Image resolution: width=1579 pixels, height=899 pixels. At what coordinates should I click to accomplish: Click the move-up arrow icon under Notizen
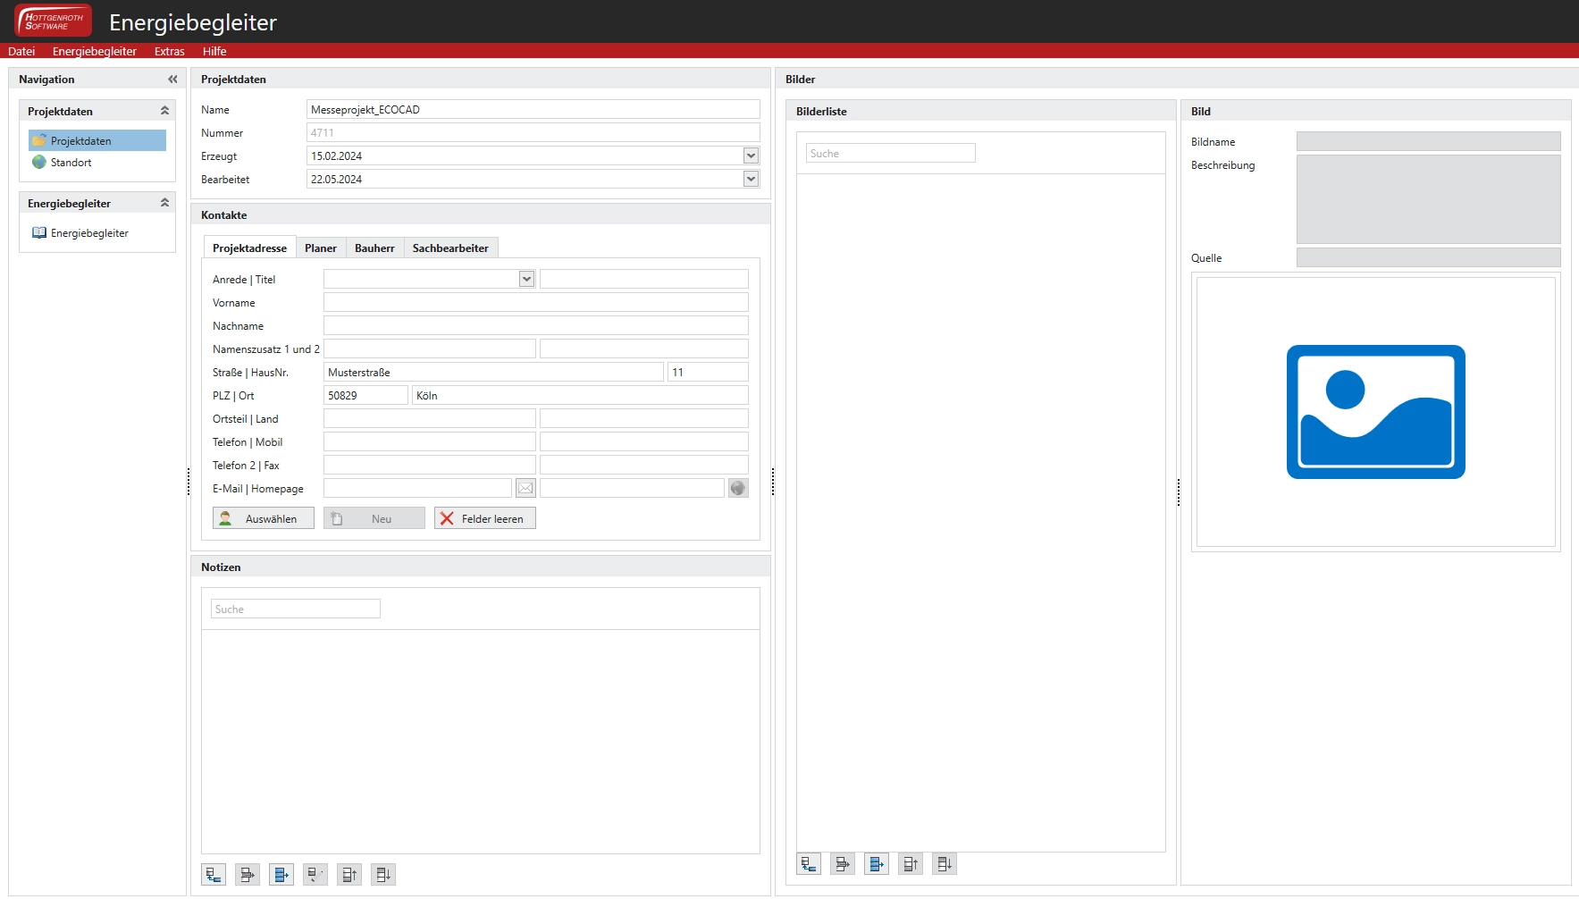349,875
